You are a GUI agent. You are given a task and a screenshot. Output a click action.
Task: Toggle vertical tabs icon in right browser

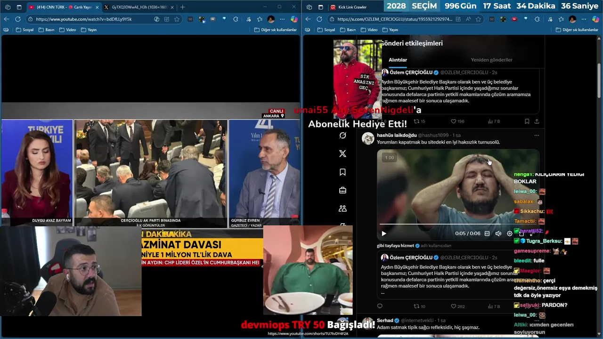[x=320, y=7]
